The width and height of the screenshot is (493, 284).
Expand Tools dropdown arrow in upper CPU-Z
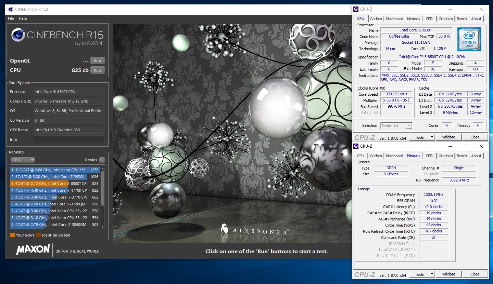[x=432, y=137]
